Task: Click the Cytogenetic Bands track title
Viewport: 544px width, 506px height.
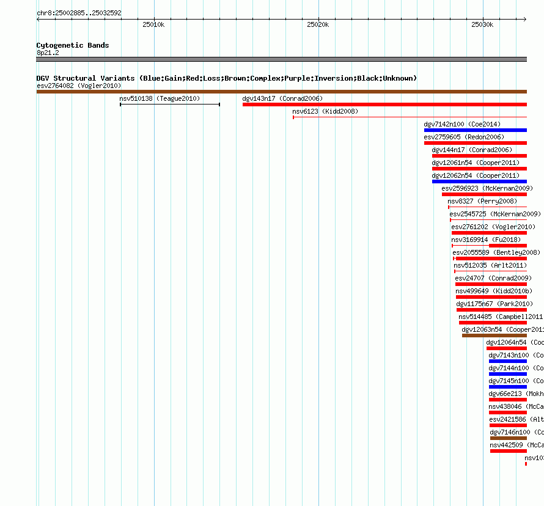Action: click(73, 45)
